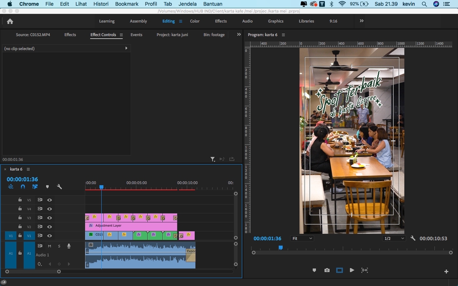The width and height of the screenshot is (458, 286).
Task: Play the sequence in Program Monitor
Action: tap(352, 270)
